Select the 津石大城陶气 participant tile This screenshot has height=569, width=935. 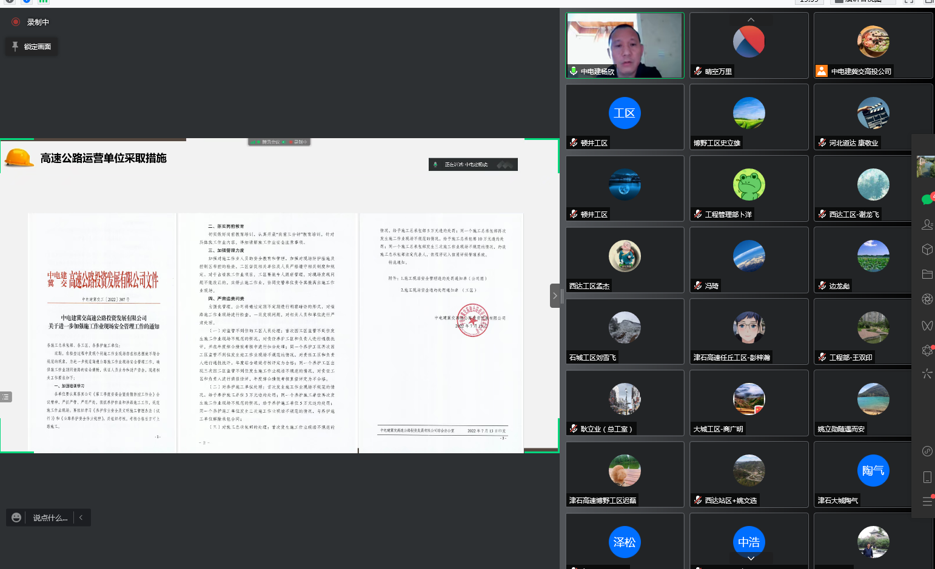(x=873, y=474)
